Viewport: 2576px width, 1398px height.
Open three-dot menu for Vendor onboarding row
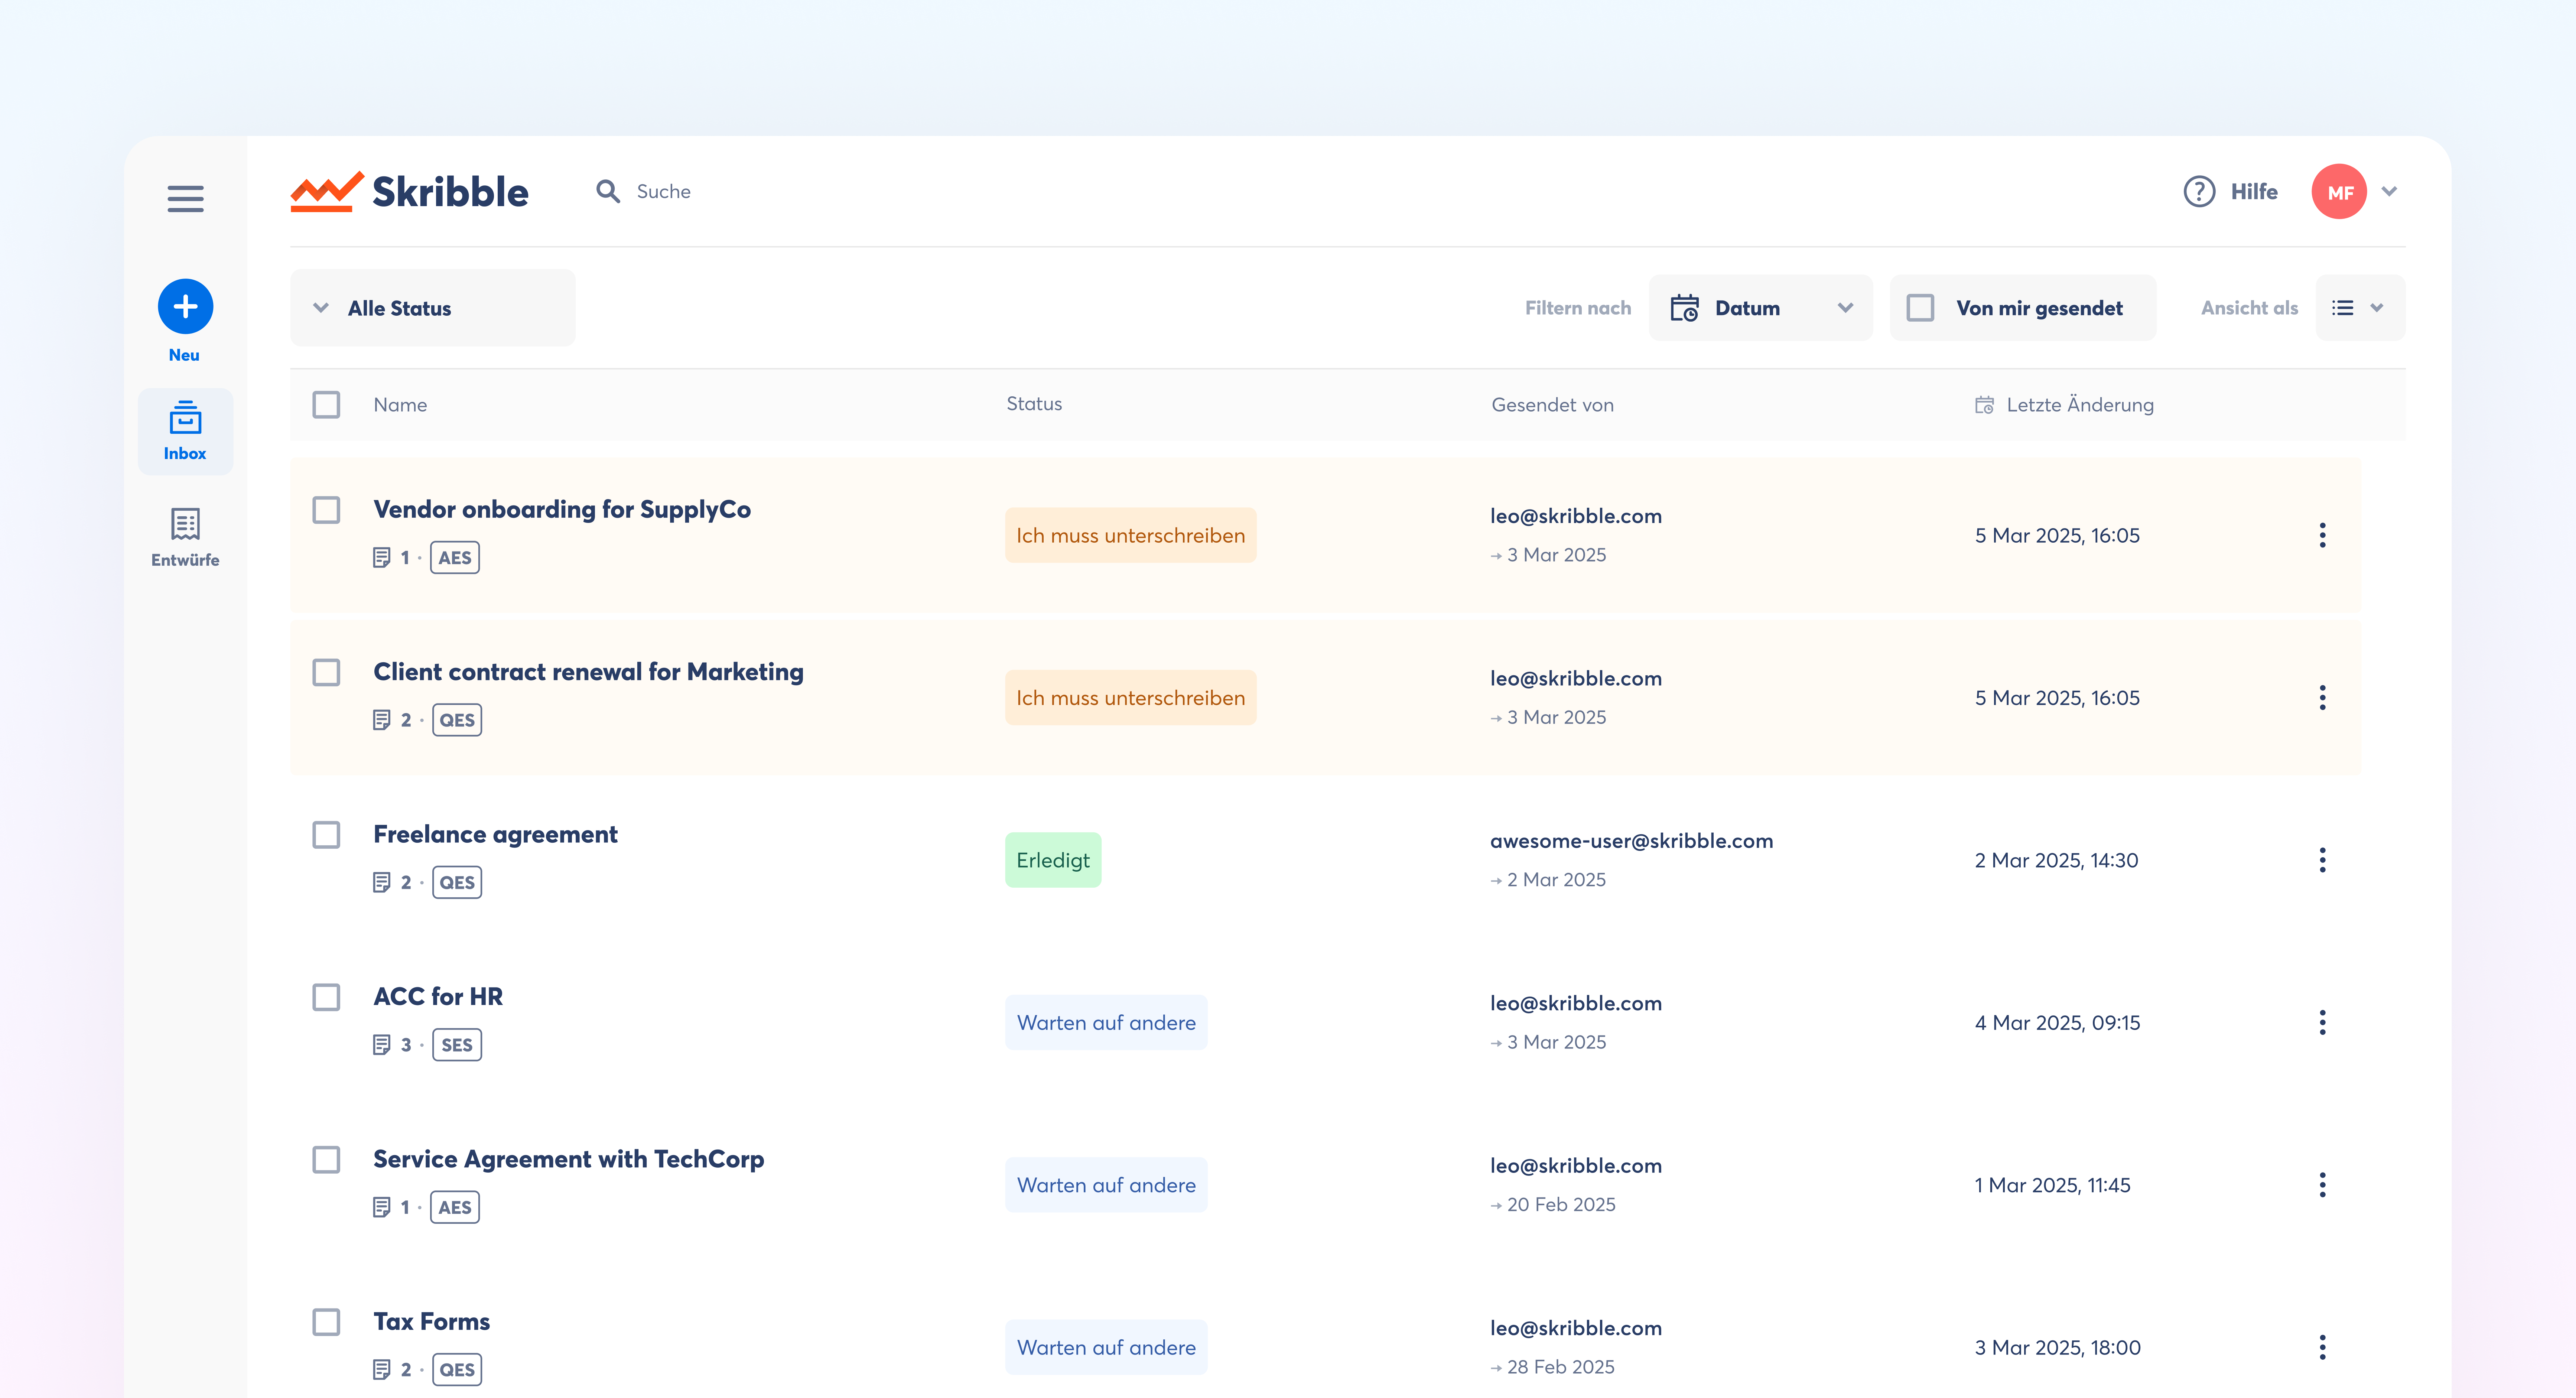(2322, 535)
